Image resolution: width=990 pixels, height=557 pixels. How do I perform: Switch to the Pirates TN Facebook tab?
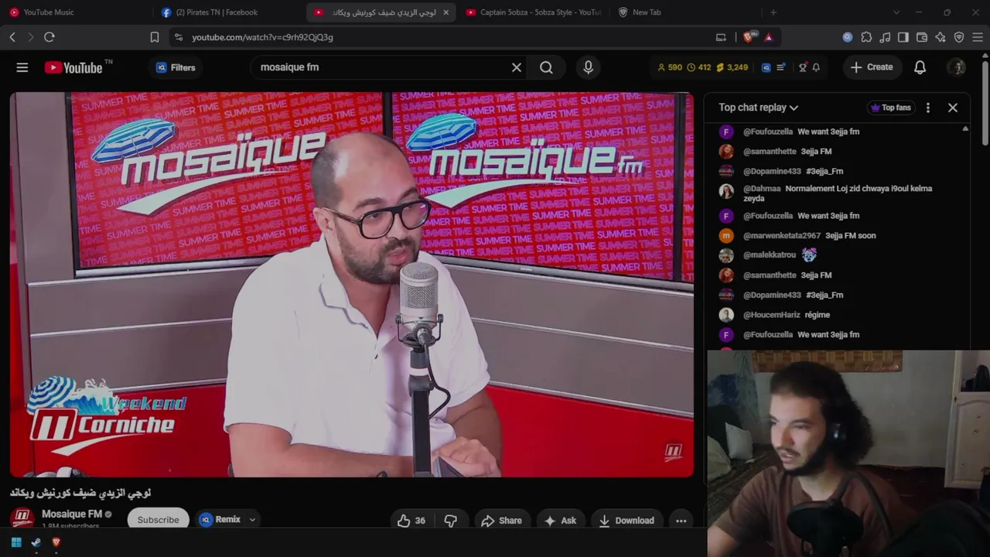pyautogui.click(x=230, y=12)
